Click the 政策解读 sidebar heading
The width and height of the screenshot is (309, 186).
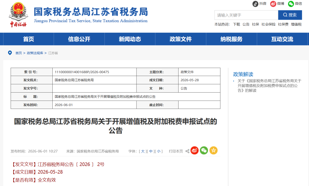click(x=243, y=74)
